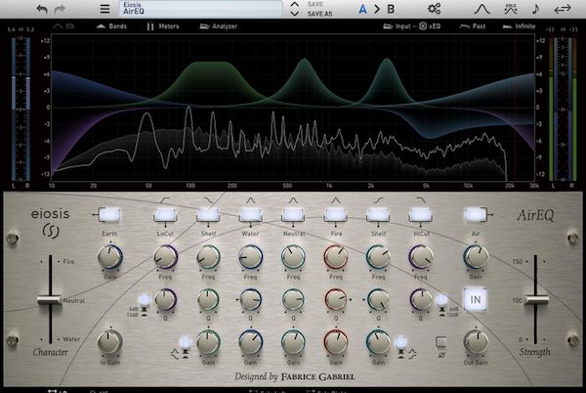Click the LoCut Q knob
This screenshot has width=586, height=393.
pos(165,299)
